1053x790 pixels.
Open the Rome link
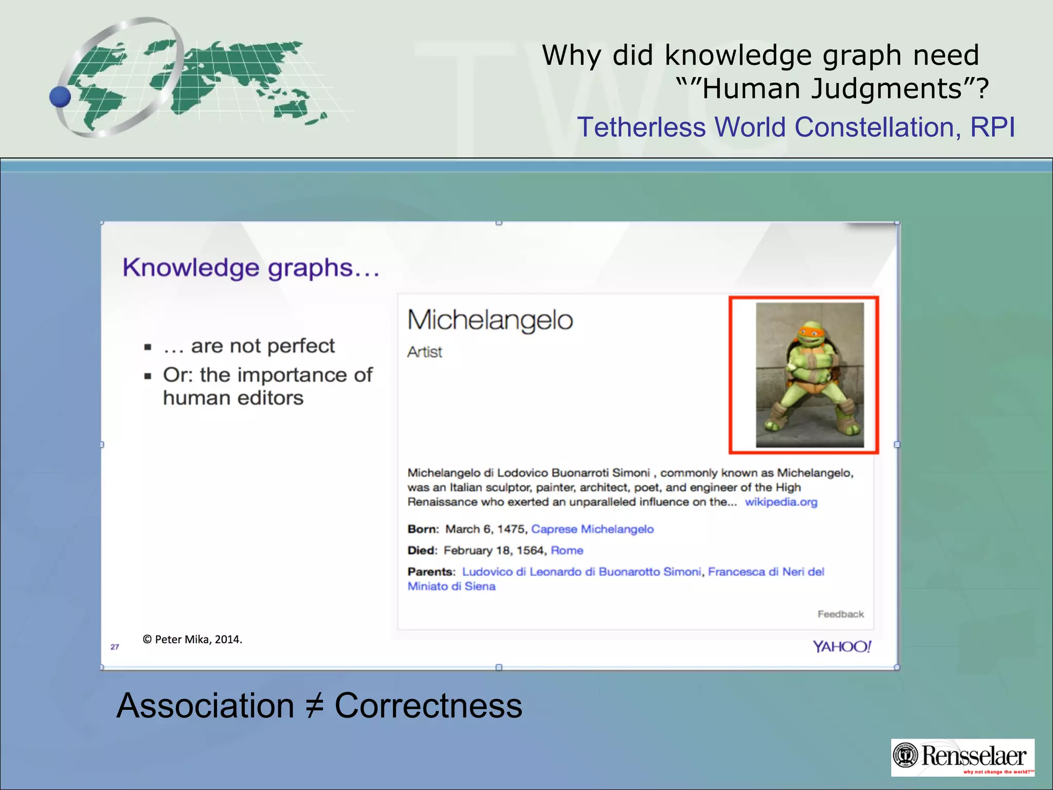pyautogui.click(x=567, y=550)
